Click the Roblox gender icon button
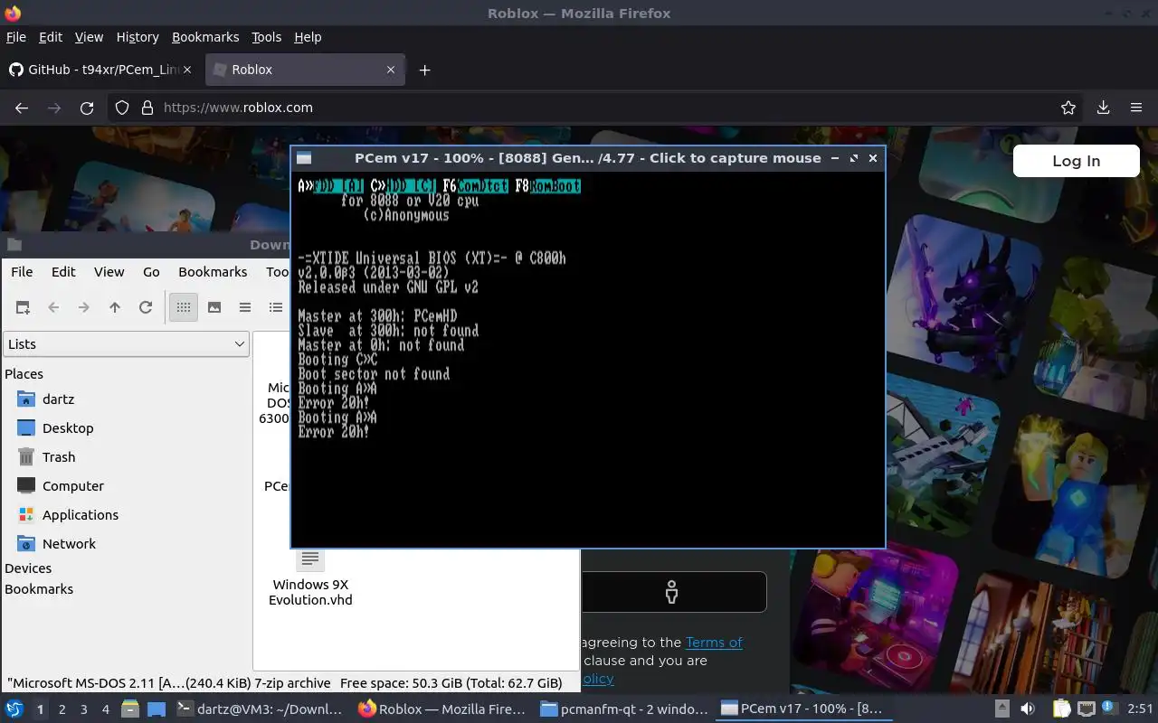The width and height of the screenshot is (1158, 723). (x=671, y=592)
